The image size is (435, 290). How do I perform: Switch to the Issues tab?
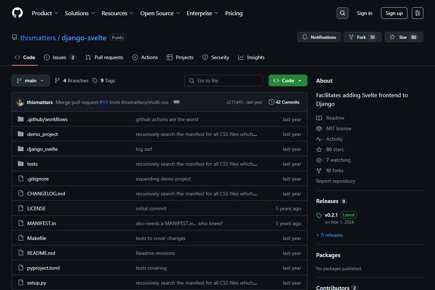pos(60,57)
